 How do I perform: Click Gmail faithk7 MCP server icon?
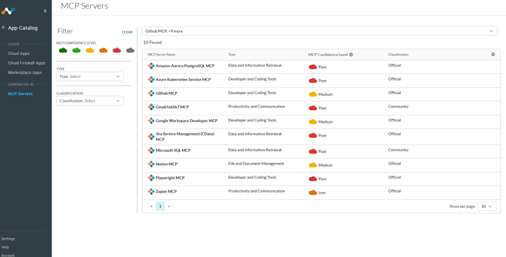151,107
